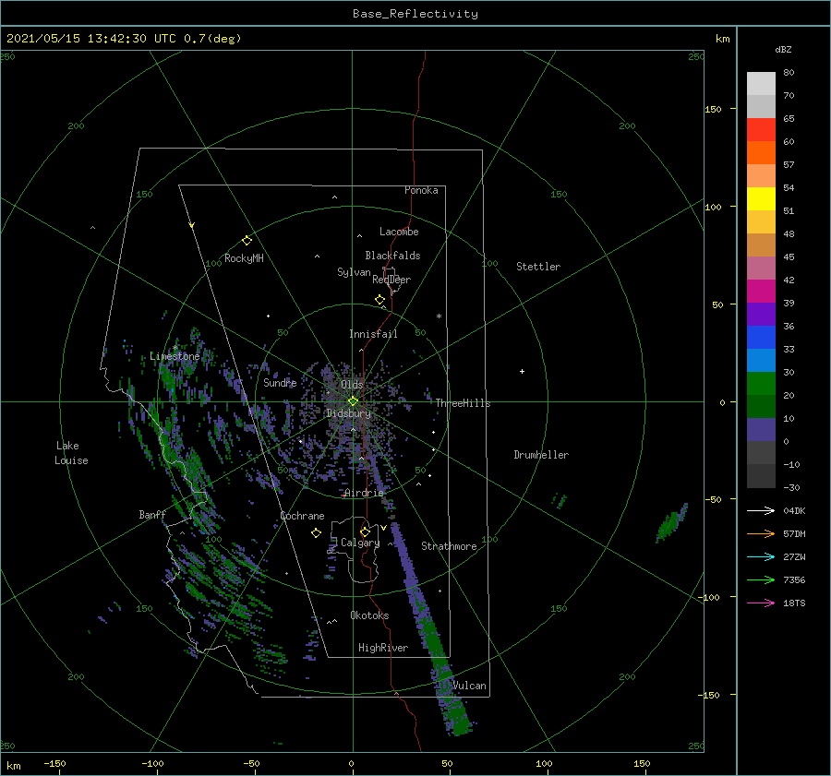Click the white plus marker west of Drumheller

point(522,371)
